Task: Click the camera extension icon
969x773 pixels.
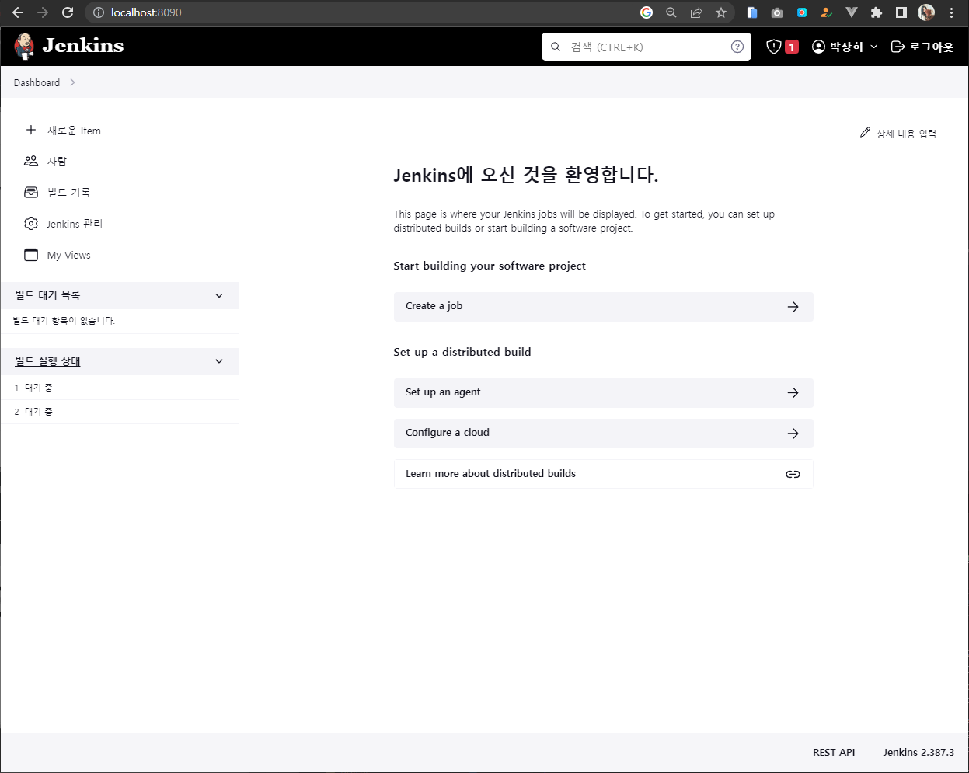Action: click(x=777, y=12)
